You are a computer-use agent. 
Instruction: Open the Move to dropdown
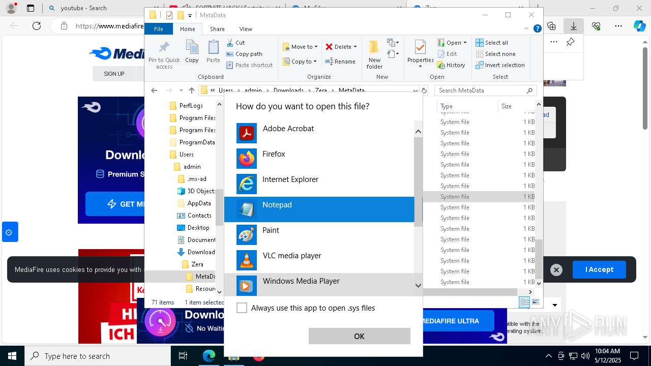pyautogui.click(x=300, y=47)
